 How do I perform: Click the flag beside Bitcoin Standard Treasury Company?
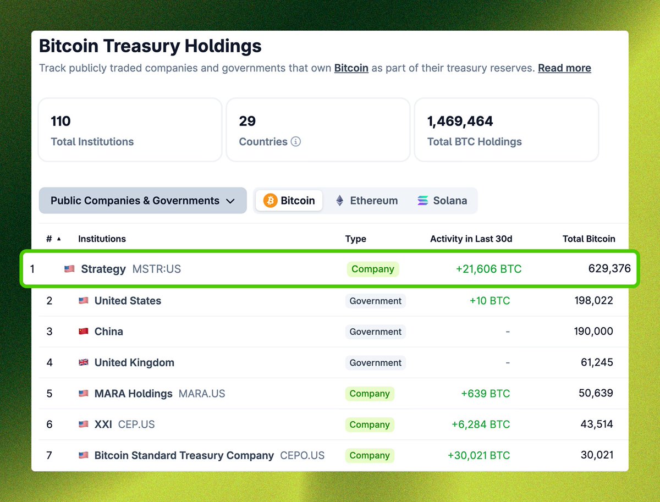coord(83,456)
